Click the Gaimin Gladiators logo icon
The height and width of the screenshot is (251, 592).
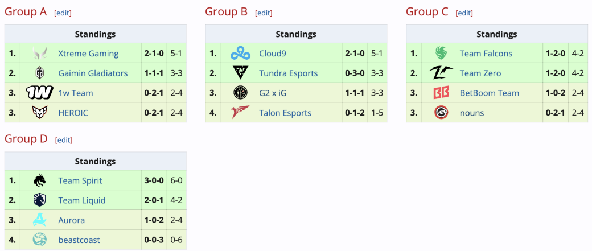[40, 73]
